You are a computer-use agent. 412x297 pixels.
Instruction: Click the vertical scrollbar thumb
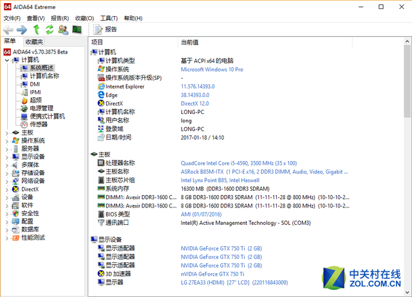coord(407,81)
